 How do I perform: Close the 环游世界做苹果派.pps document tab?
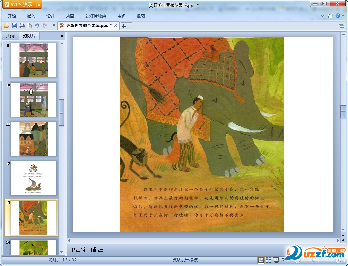coord(116,26)
